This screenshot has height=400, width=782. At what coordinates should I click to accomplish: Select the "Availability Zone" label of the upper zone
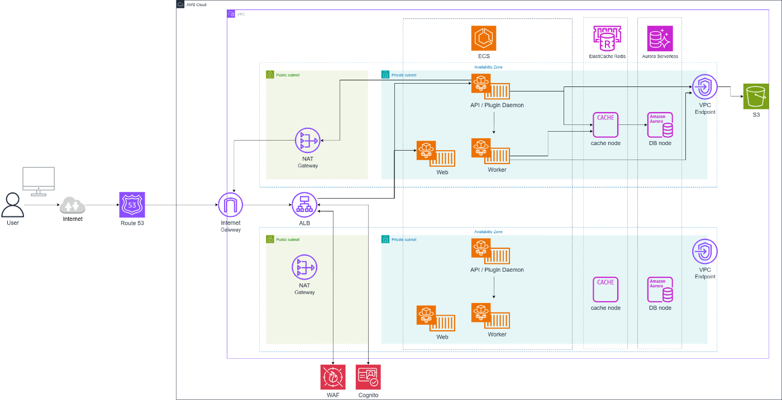[x=488, y=67]
